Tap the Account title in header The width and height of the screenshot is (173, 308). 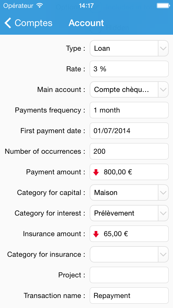coord(86,23)
